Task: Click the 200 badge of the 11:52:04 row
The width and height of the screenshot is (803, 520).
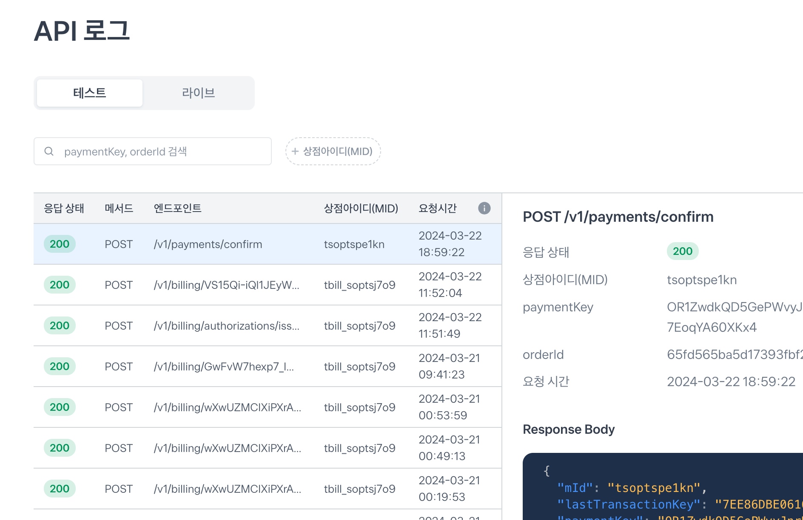Action: [x=60, y=285]
